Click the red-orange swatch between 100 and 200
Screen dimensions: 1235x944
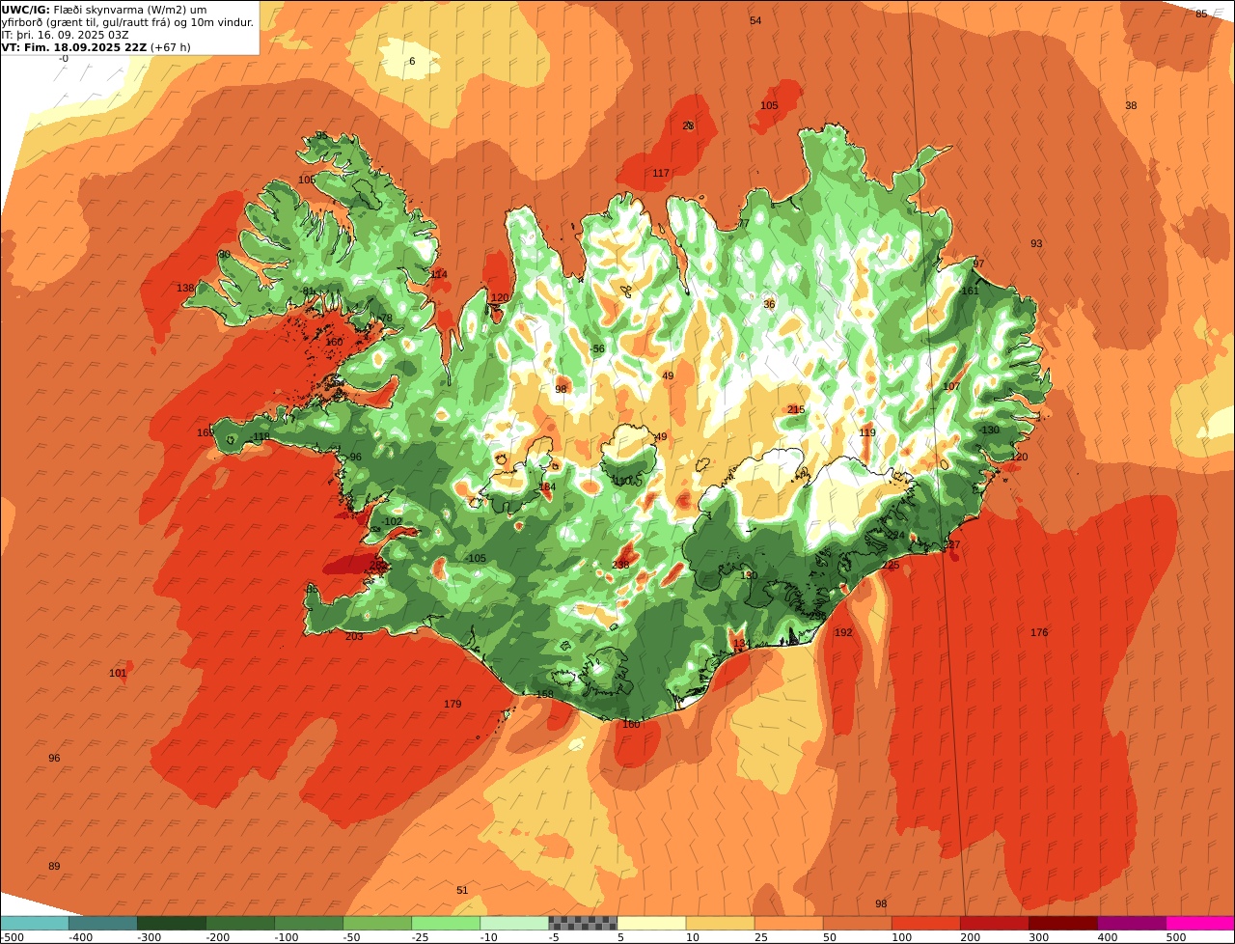click(924, 923)
